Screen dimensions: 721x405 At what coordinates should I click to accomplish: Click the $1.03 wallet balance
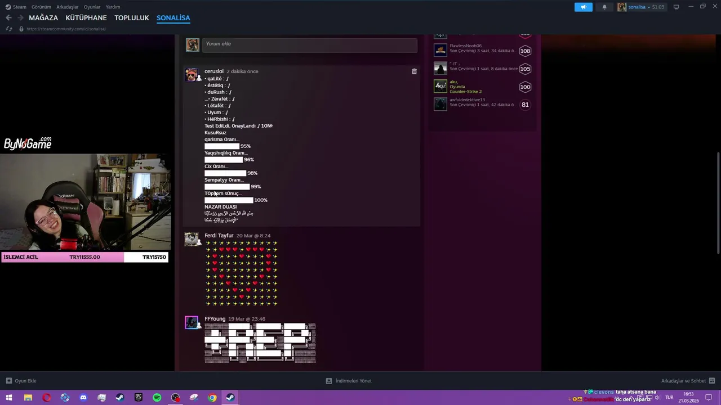(x=658, y=7)
